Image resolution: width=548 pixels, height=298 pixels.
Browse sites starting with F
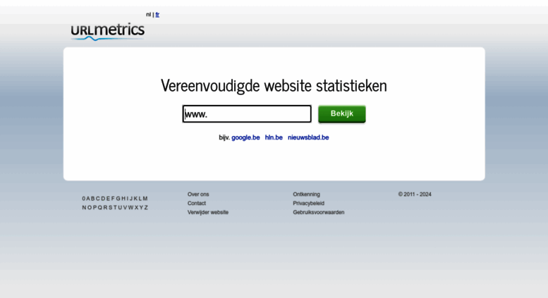[x=113, y=199]
